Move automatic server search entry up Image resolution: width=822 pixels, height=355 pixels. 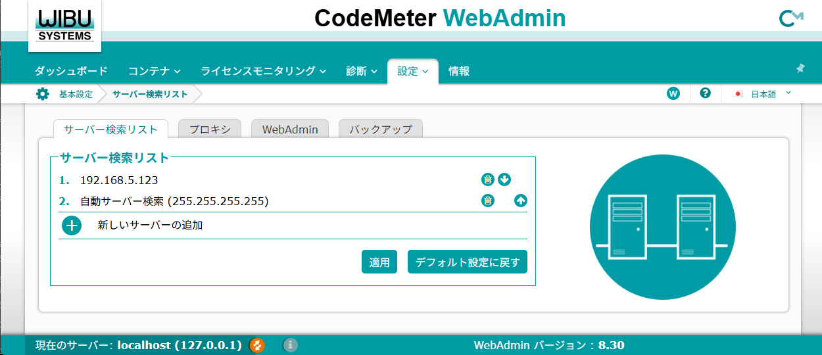click(521, 201)
